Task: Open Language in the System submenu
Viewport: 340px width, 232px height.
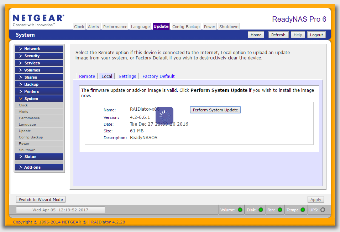Action: click(39, 124)
